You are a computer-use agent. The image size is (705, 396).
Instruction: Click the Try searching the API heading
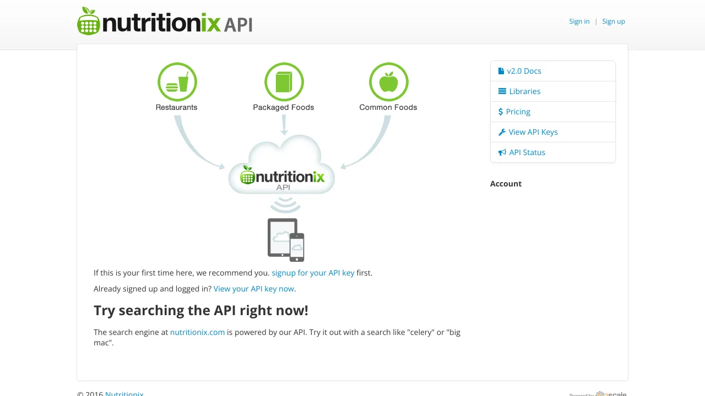[201, 310]
